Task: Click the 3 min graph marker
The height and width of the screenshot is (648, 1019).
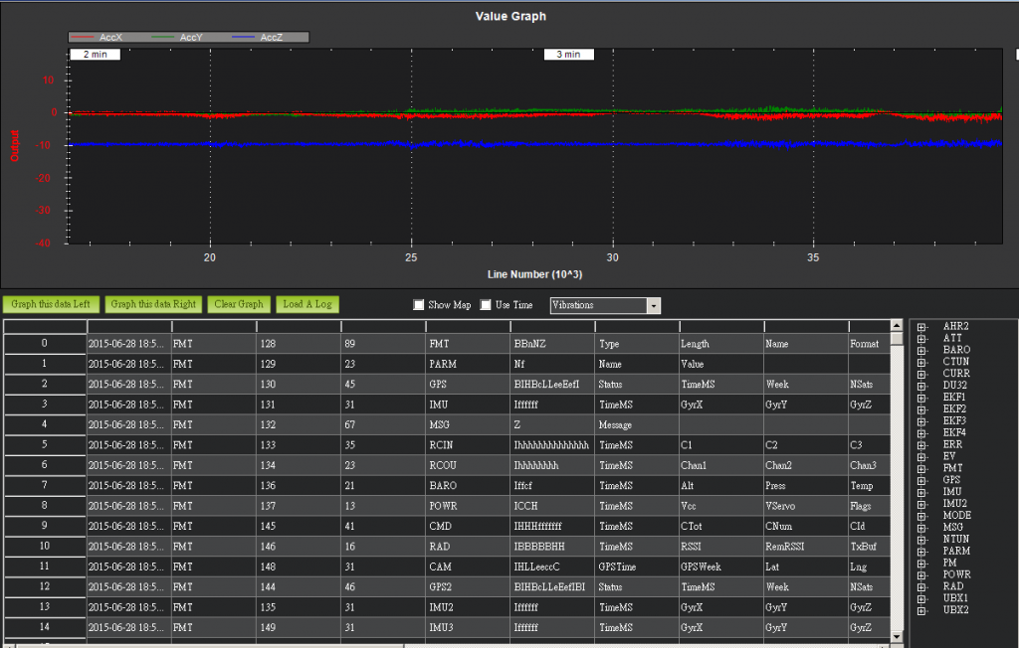Action: point(568,55)
